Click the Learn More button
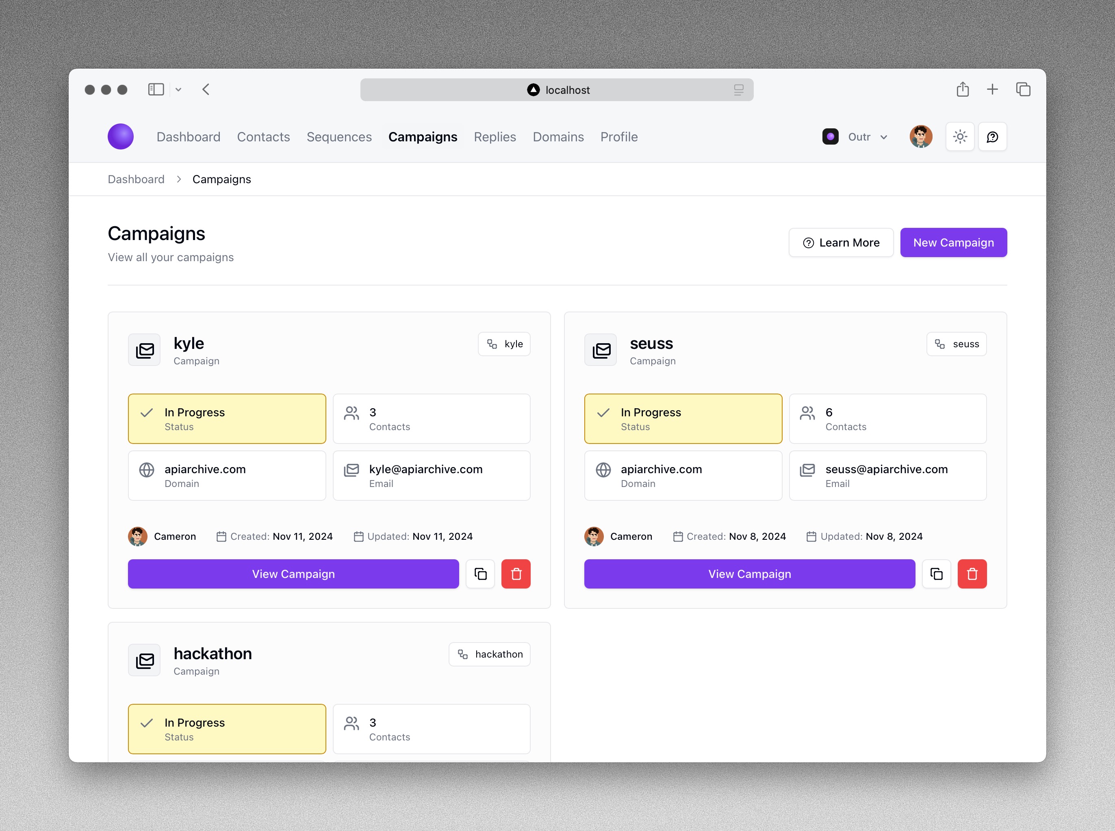Screen dimensions: 1115x831 (x=841, y=242)
